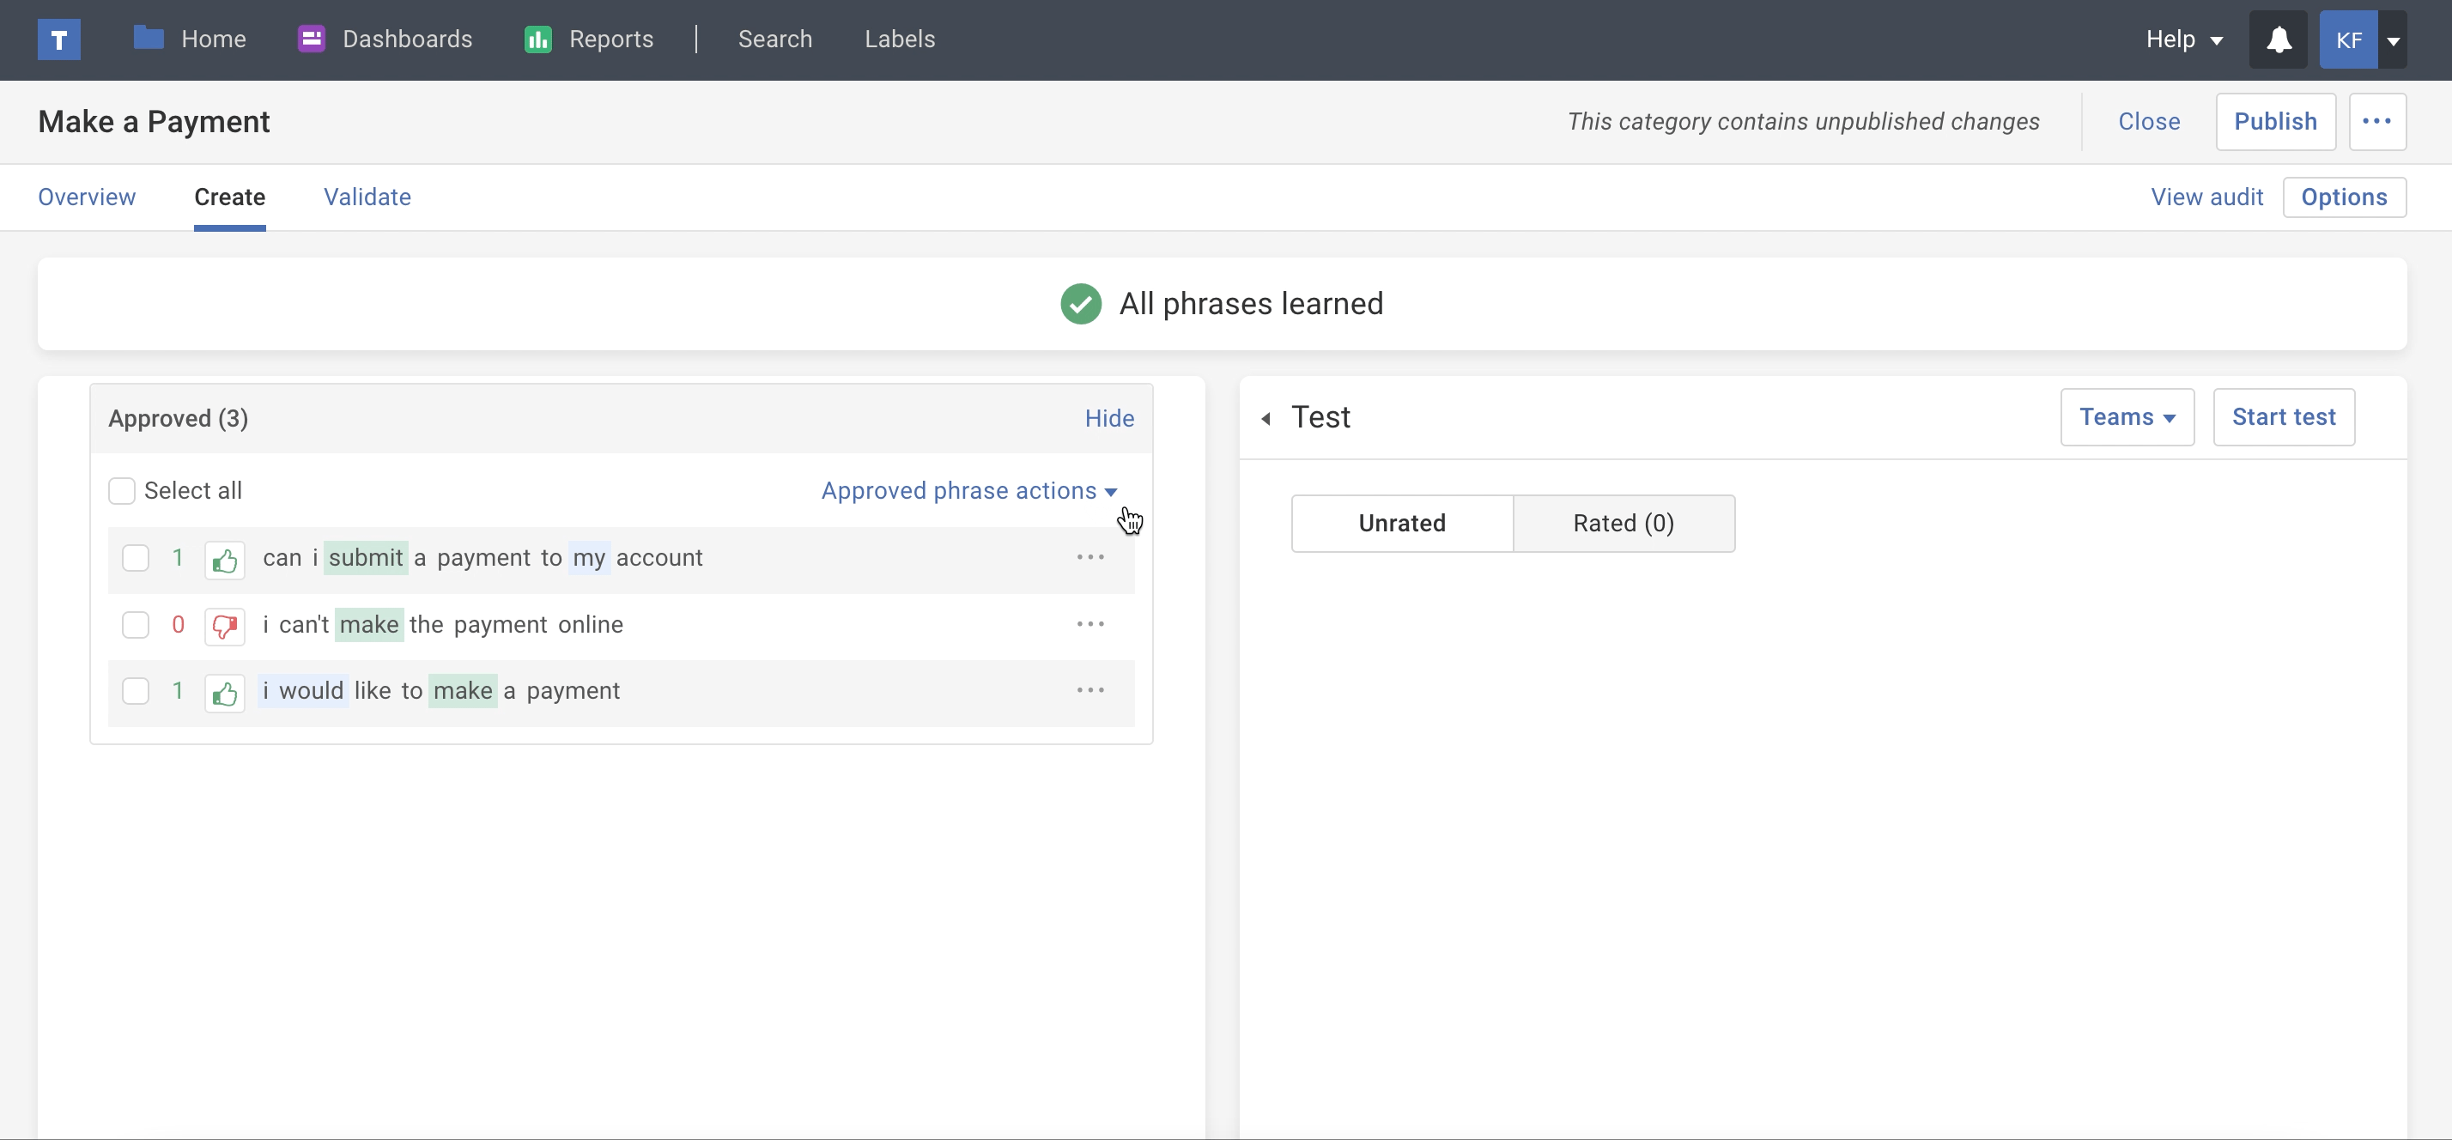Tick checkbox for 'i would like to make'

137,692
